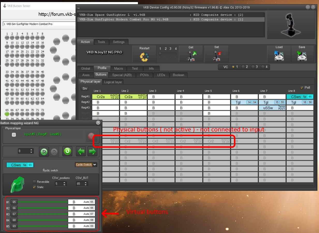Viewport: 319px width, 233px height.
Task: Click the #1 virtual button 65
Action: (14, 202)
